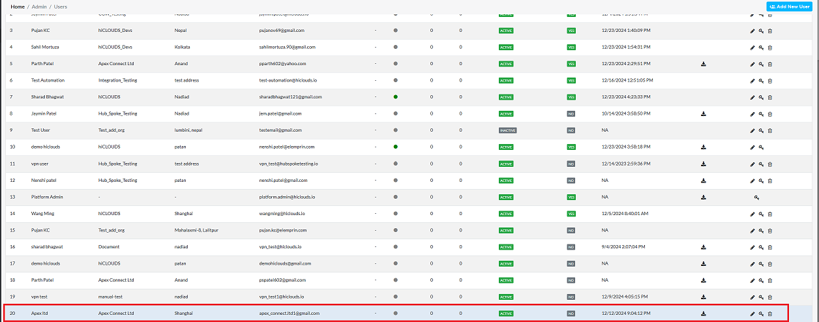Click the Add New User button
The height and width of the screenshot is (322, 819).
(x=789, y=7)
